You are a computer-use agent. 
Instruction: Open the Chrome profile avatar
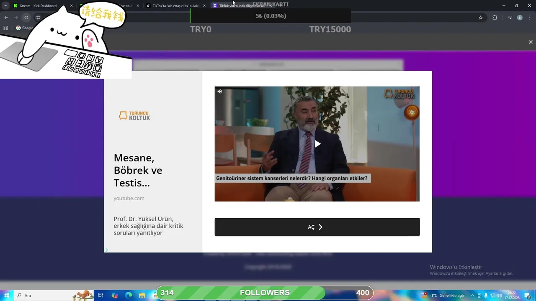[520, 18]
